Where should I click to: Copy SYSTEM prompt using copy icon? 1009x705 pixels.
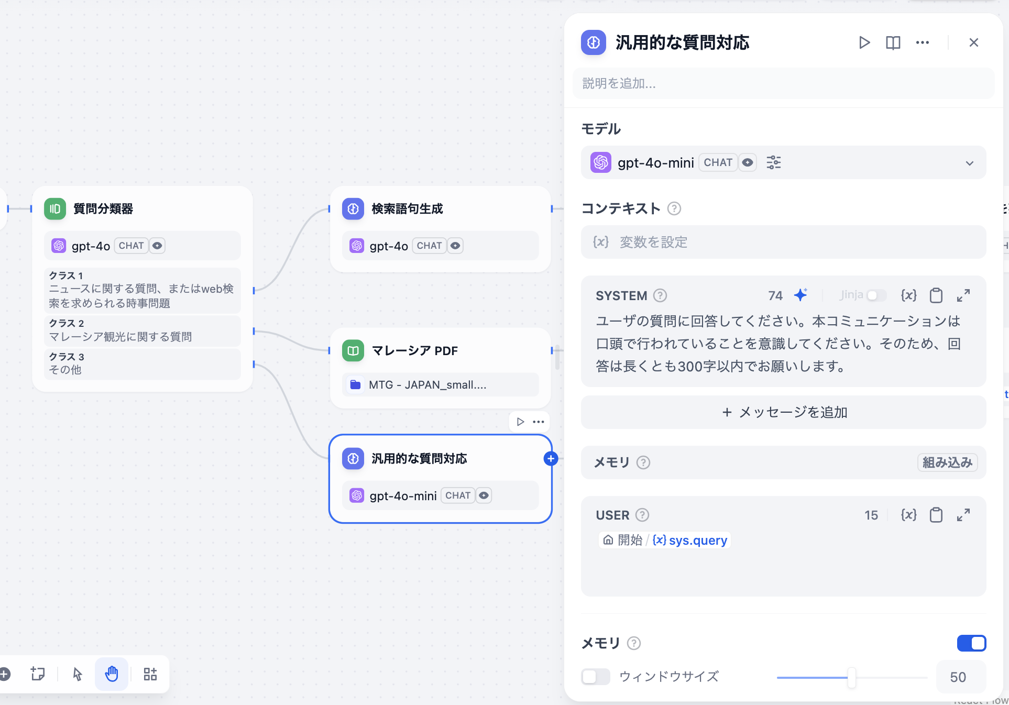(937, 295)
